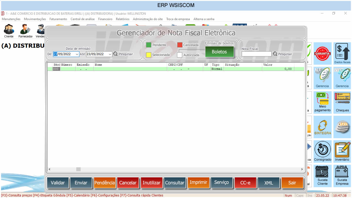Click the green Pendente color box

point(149,45)
